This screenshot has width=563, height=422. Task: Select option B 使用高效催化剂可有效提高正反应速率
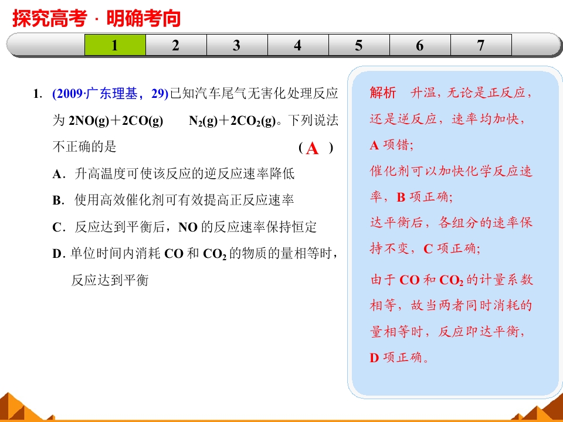(x=174, y=200)
